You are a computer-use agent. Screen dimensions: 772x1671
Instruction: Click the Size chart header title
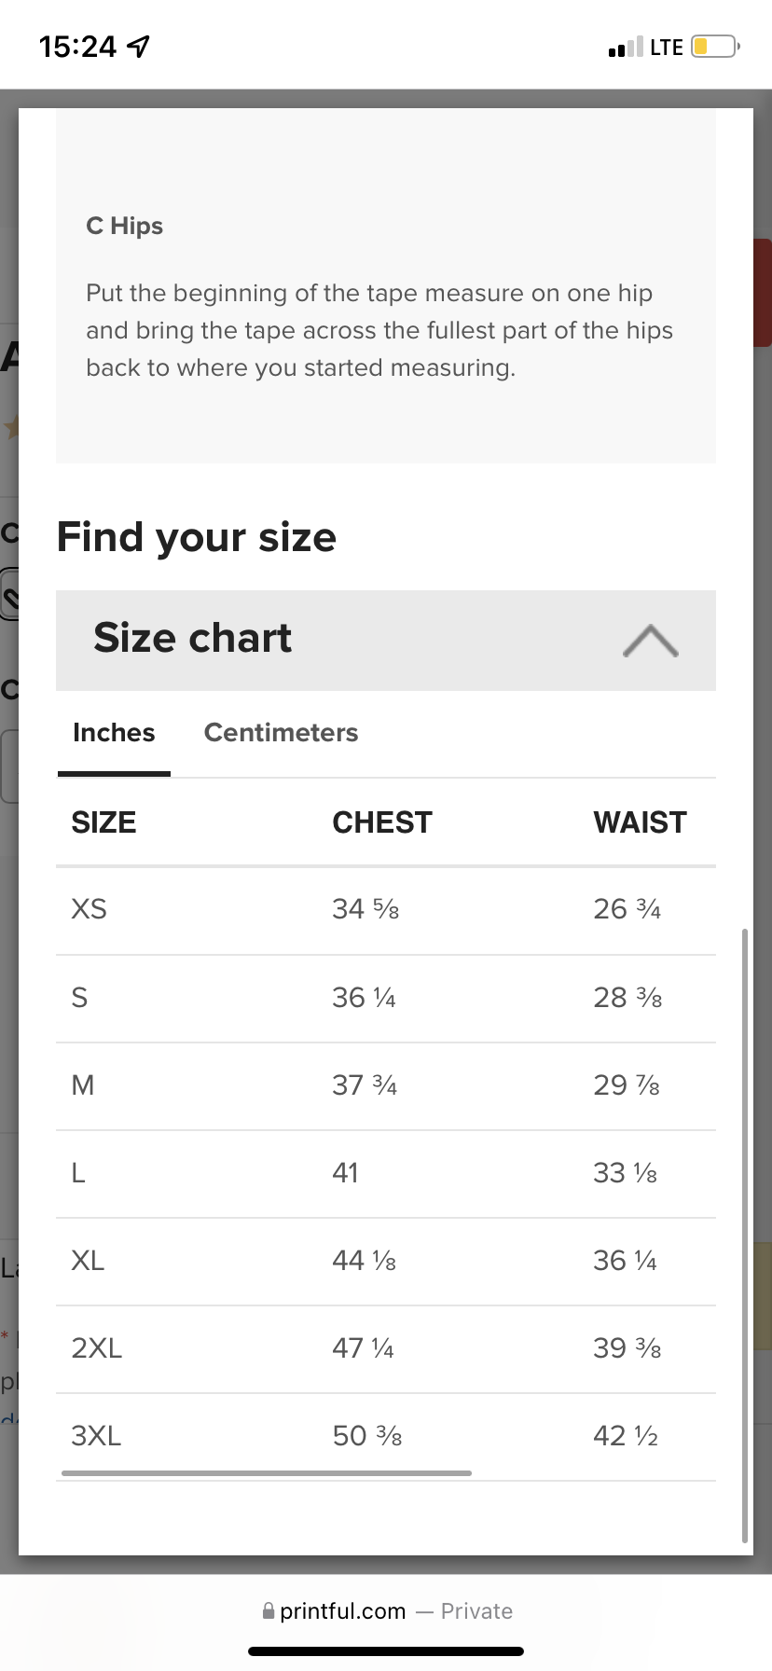pyautogui.click(x=193, y=639)
